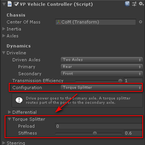Viewport: 145px width, 145px height.
Task: Collapse the Torque Splitter foldout
Action: coord(9,119)
